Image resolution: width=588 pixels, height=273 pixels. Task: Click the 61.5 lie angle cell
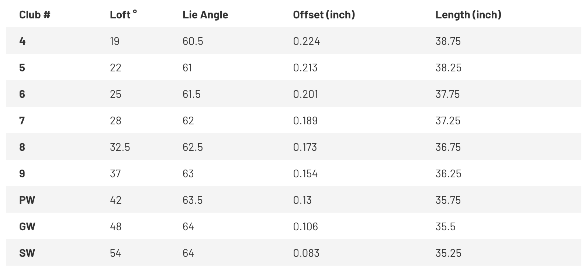(191, 94)
